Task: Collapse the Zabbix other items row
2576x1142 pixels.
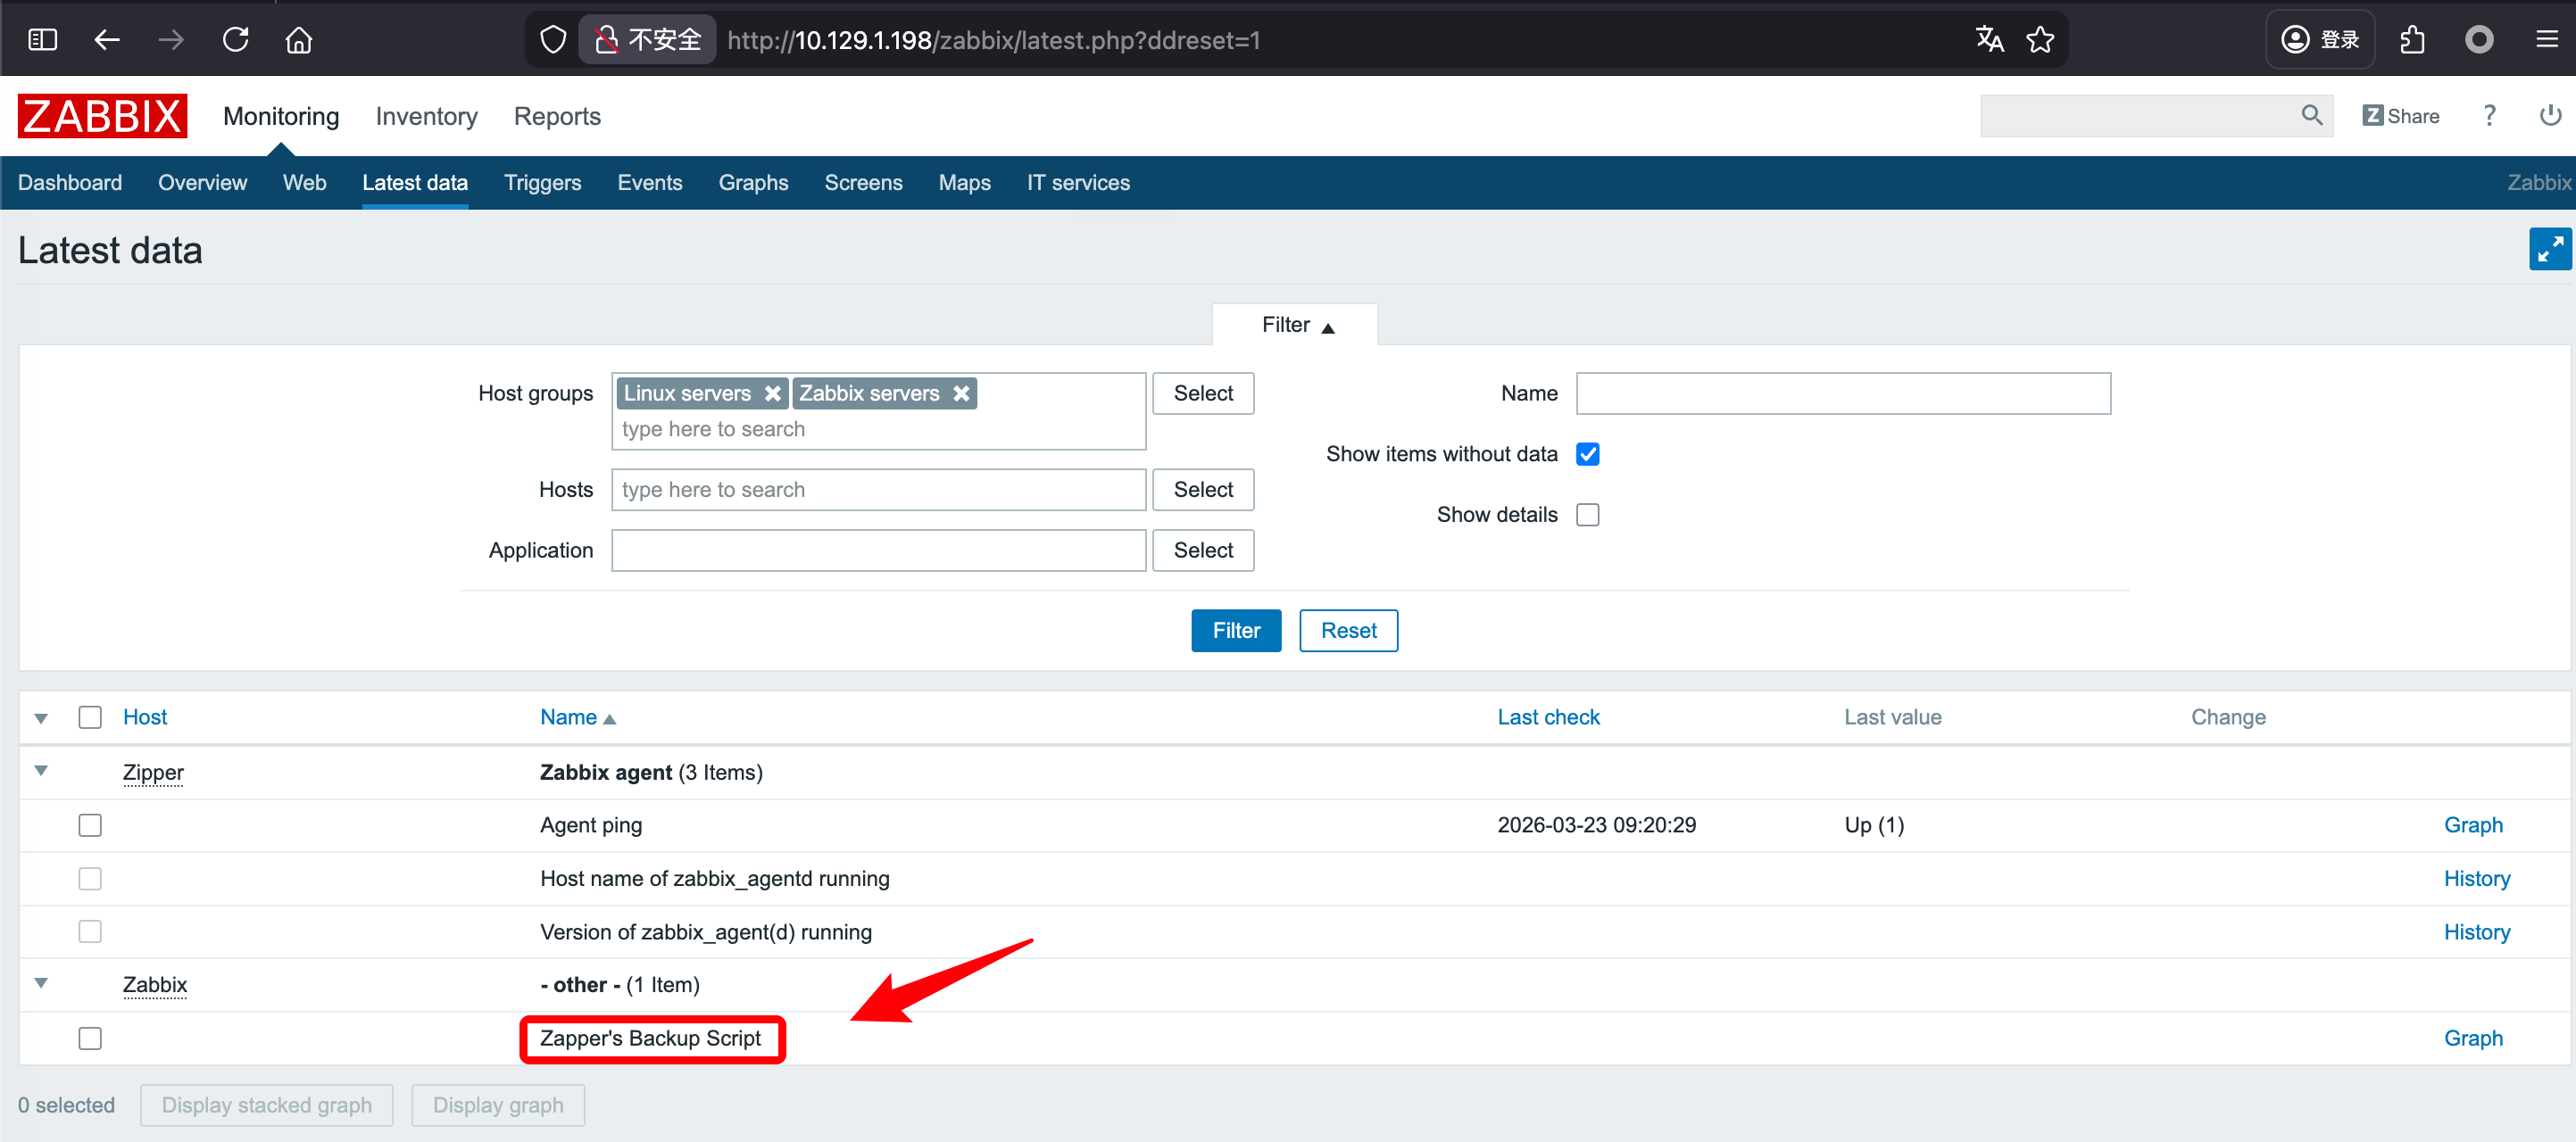Action: 41,983
